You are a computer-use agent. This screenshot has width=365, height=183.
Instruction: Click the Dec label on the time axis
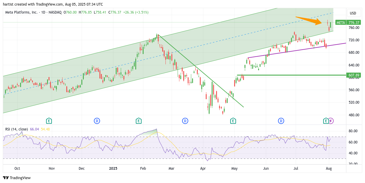(82, 169)
